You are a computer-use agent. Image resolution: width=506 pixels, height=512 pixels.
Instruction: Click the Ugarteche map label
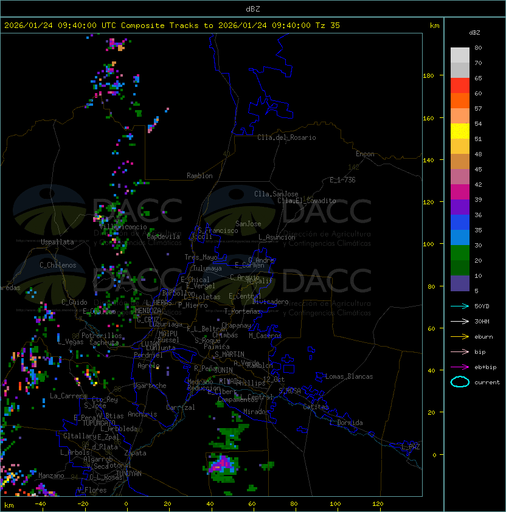pyautogui.click(x=150, y=386)
